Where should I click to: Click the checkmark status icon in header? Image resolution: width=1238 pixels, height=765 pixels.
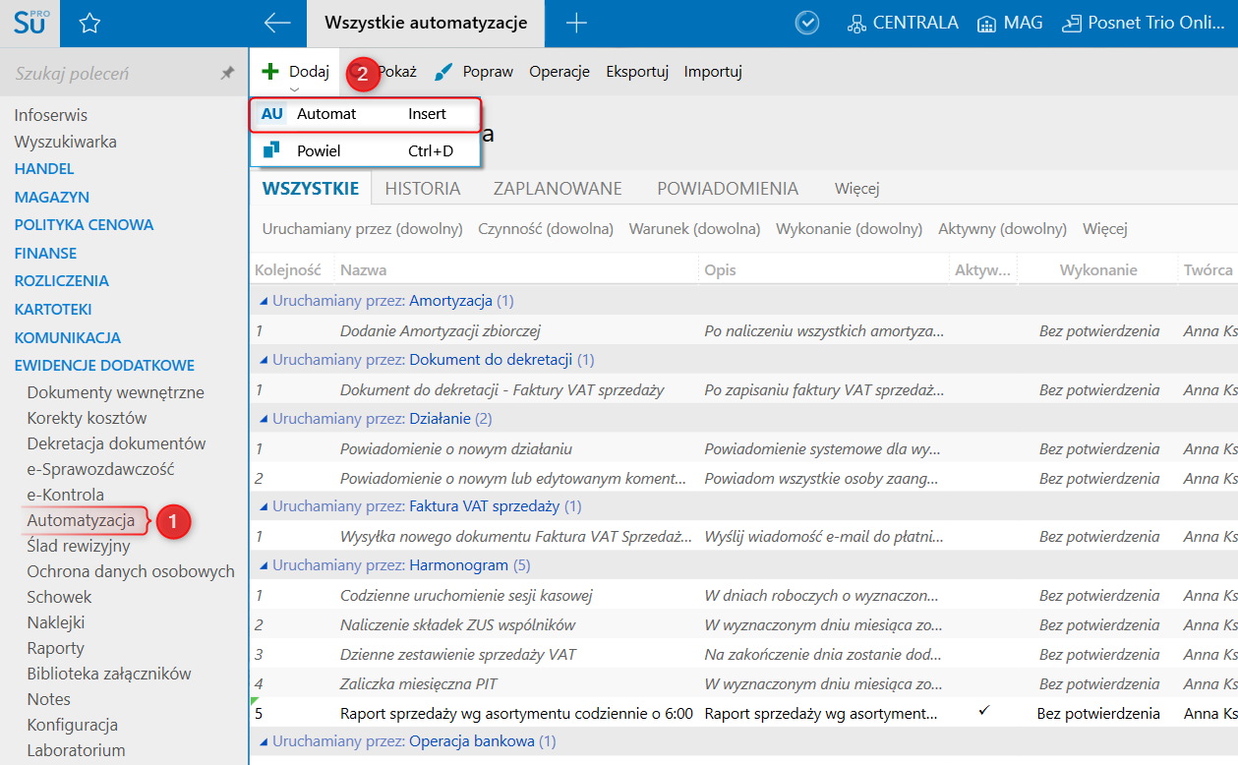[x=807, y=24]
